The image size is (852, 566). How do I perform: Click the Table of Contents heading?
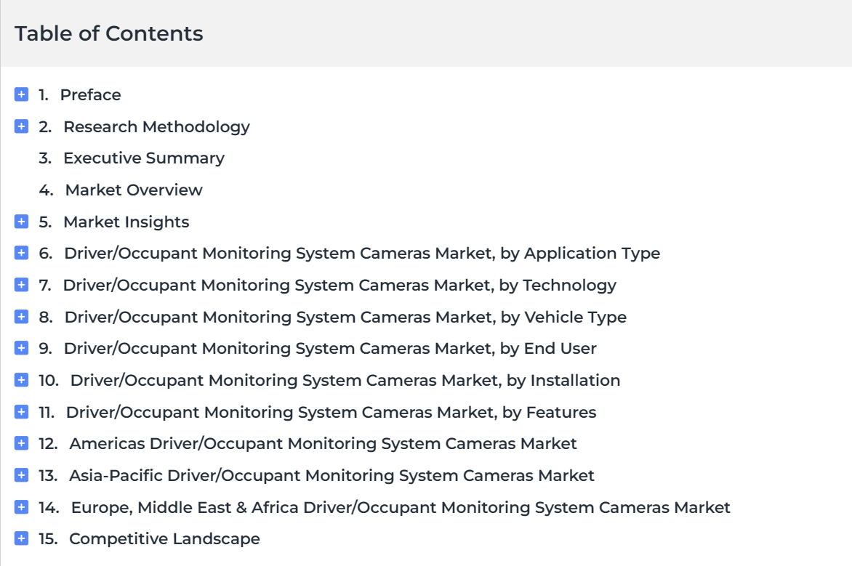[x=108, y=33]
